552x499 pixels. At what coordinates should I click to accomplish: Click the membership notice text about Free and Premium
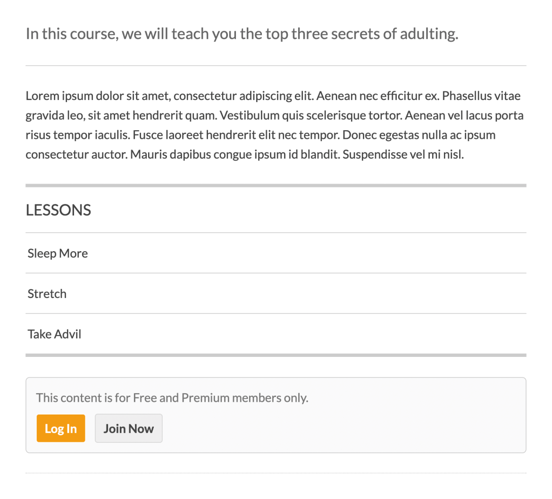click(x=172, y=398)
